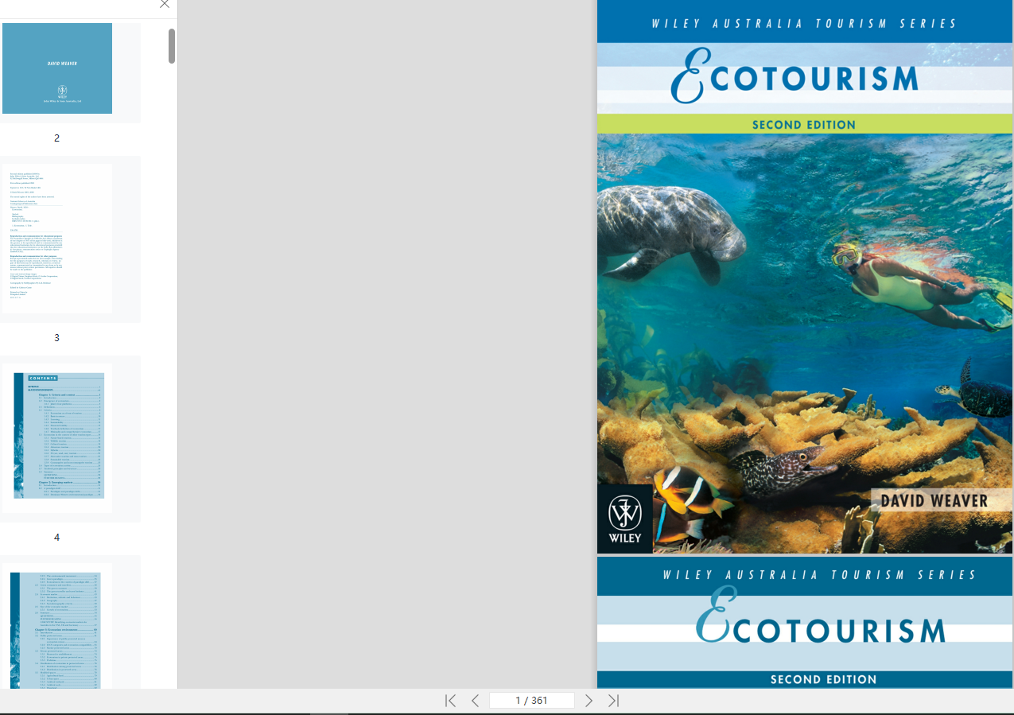Click the Ecotourism book cover image
The image size is (1014, 715).
[805, 277]
